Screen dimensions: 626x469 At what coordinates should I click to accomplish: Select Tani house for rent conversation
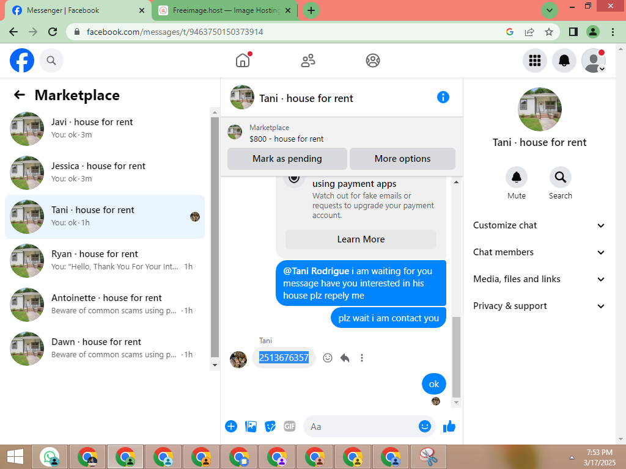click(x=105, y=217)
